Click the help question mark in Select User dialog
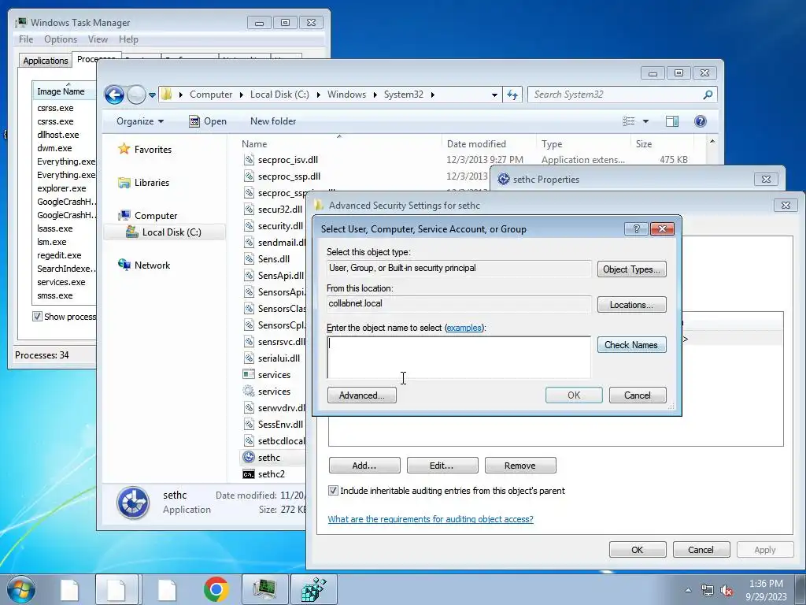 [636, 229]
